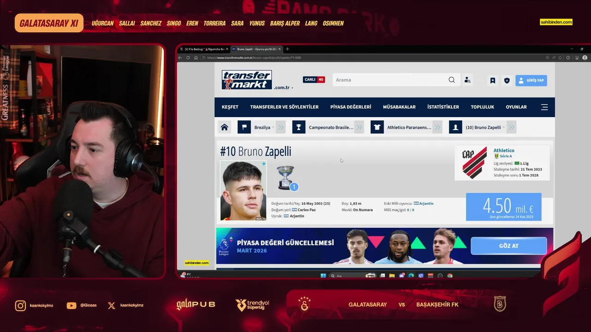Click the Brezilya breadcrumb link

(262, 127)
